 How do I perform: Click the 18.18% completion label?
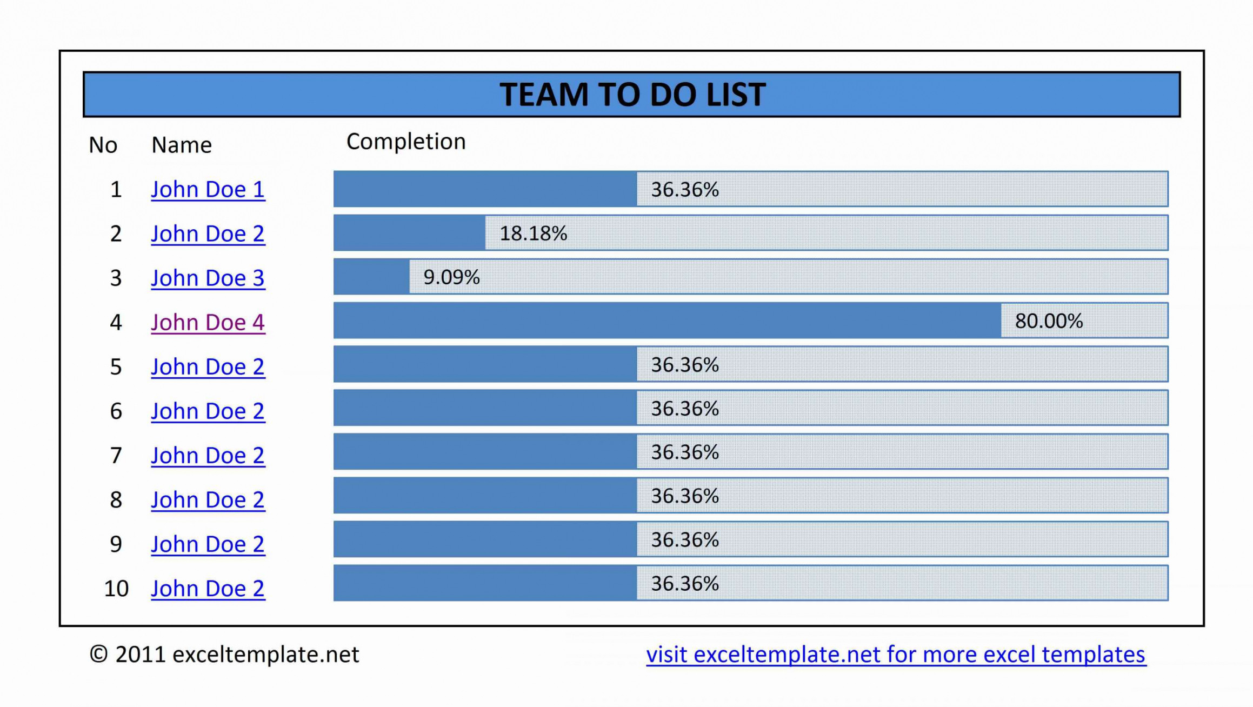[533, 234]
